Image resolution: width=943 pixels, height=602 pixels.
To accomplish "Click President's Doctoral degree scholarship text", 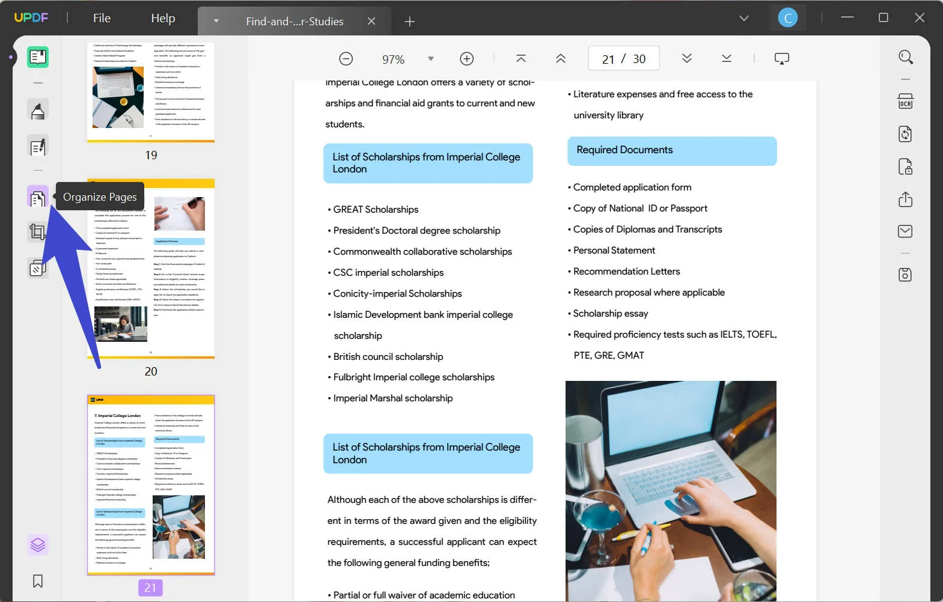I will [417, 231].
